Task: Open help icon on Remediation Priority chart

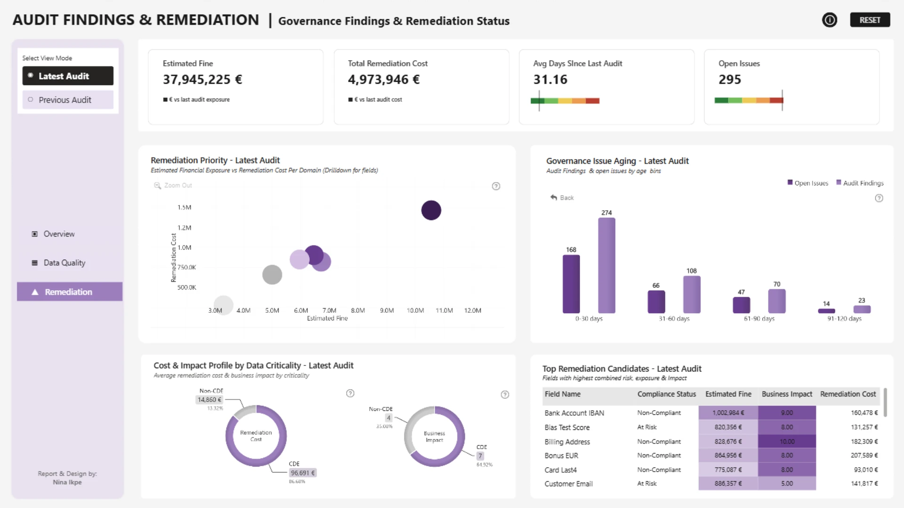Action: pyautogui.click(x=496, y=186)
